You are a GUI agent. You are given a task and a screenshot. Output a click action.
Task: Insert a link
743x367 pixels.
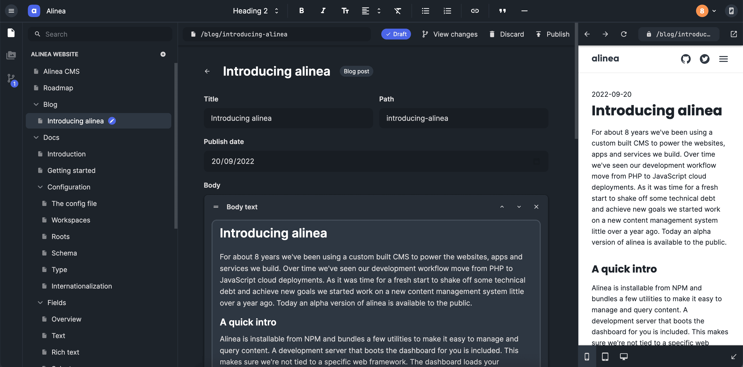(475, 11)
